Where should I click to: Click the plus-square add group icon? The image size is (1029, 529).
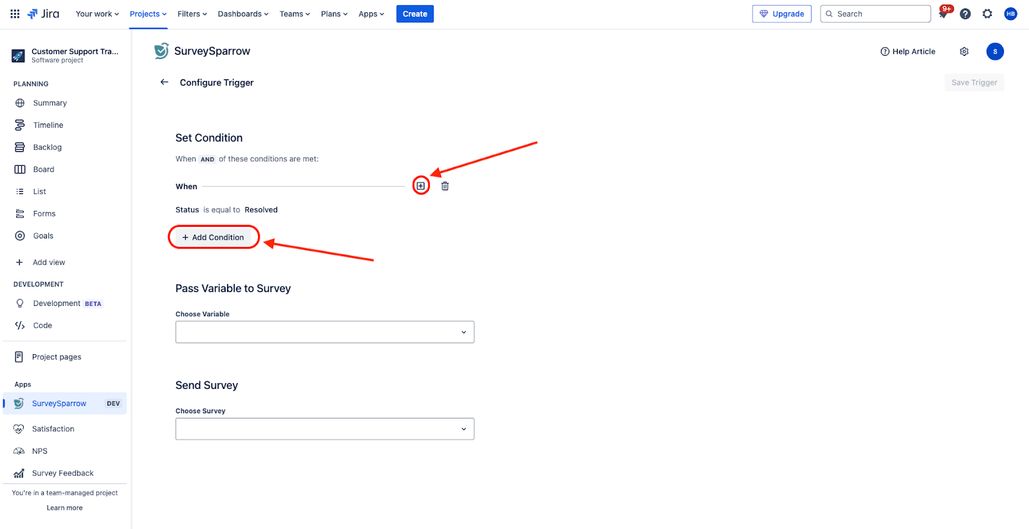421,186
